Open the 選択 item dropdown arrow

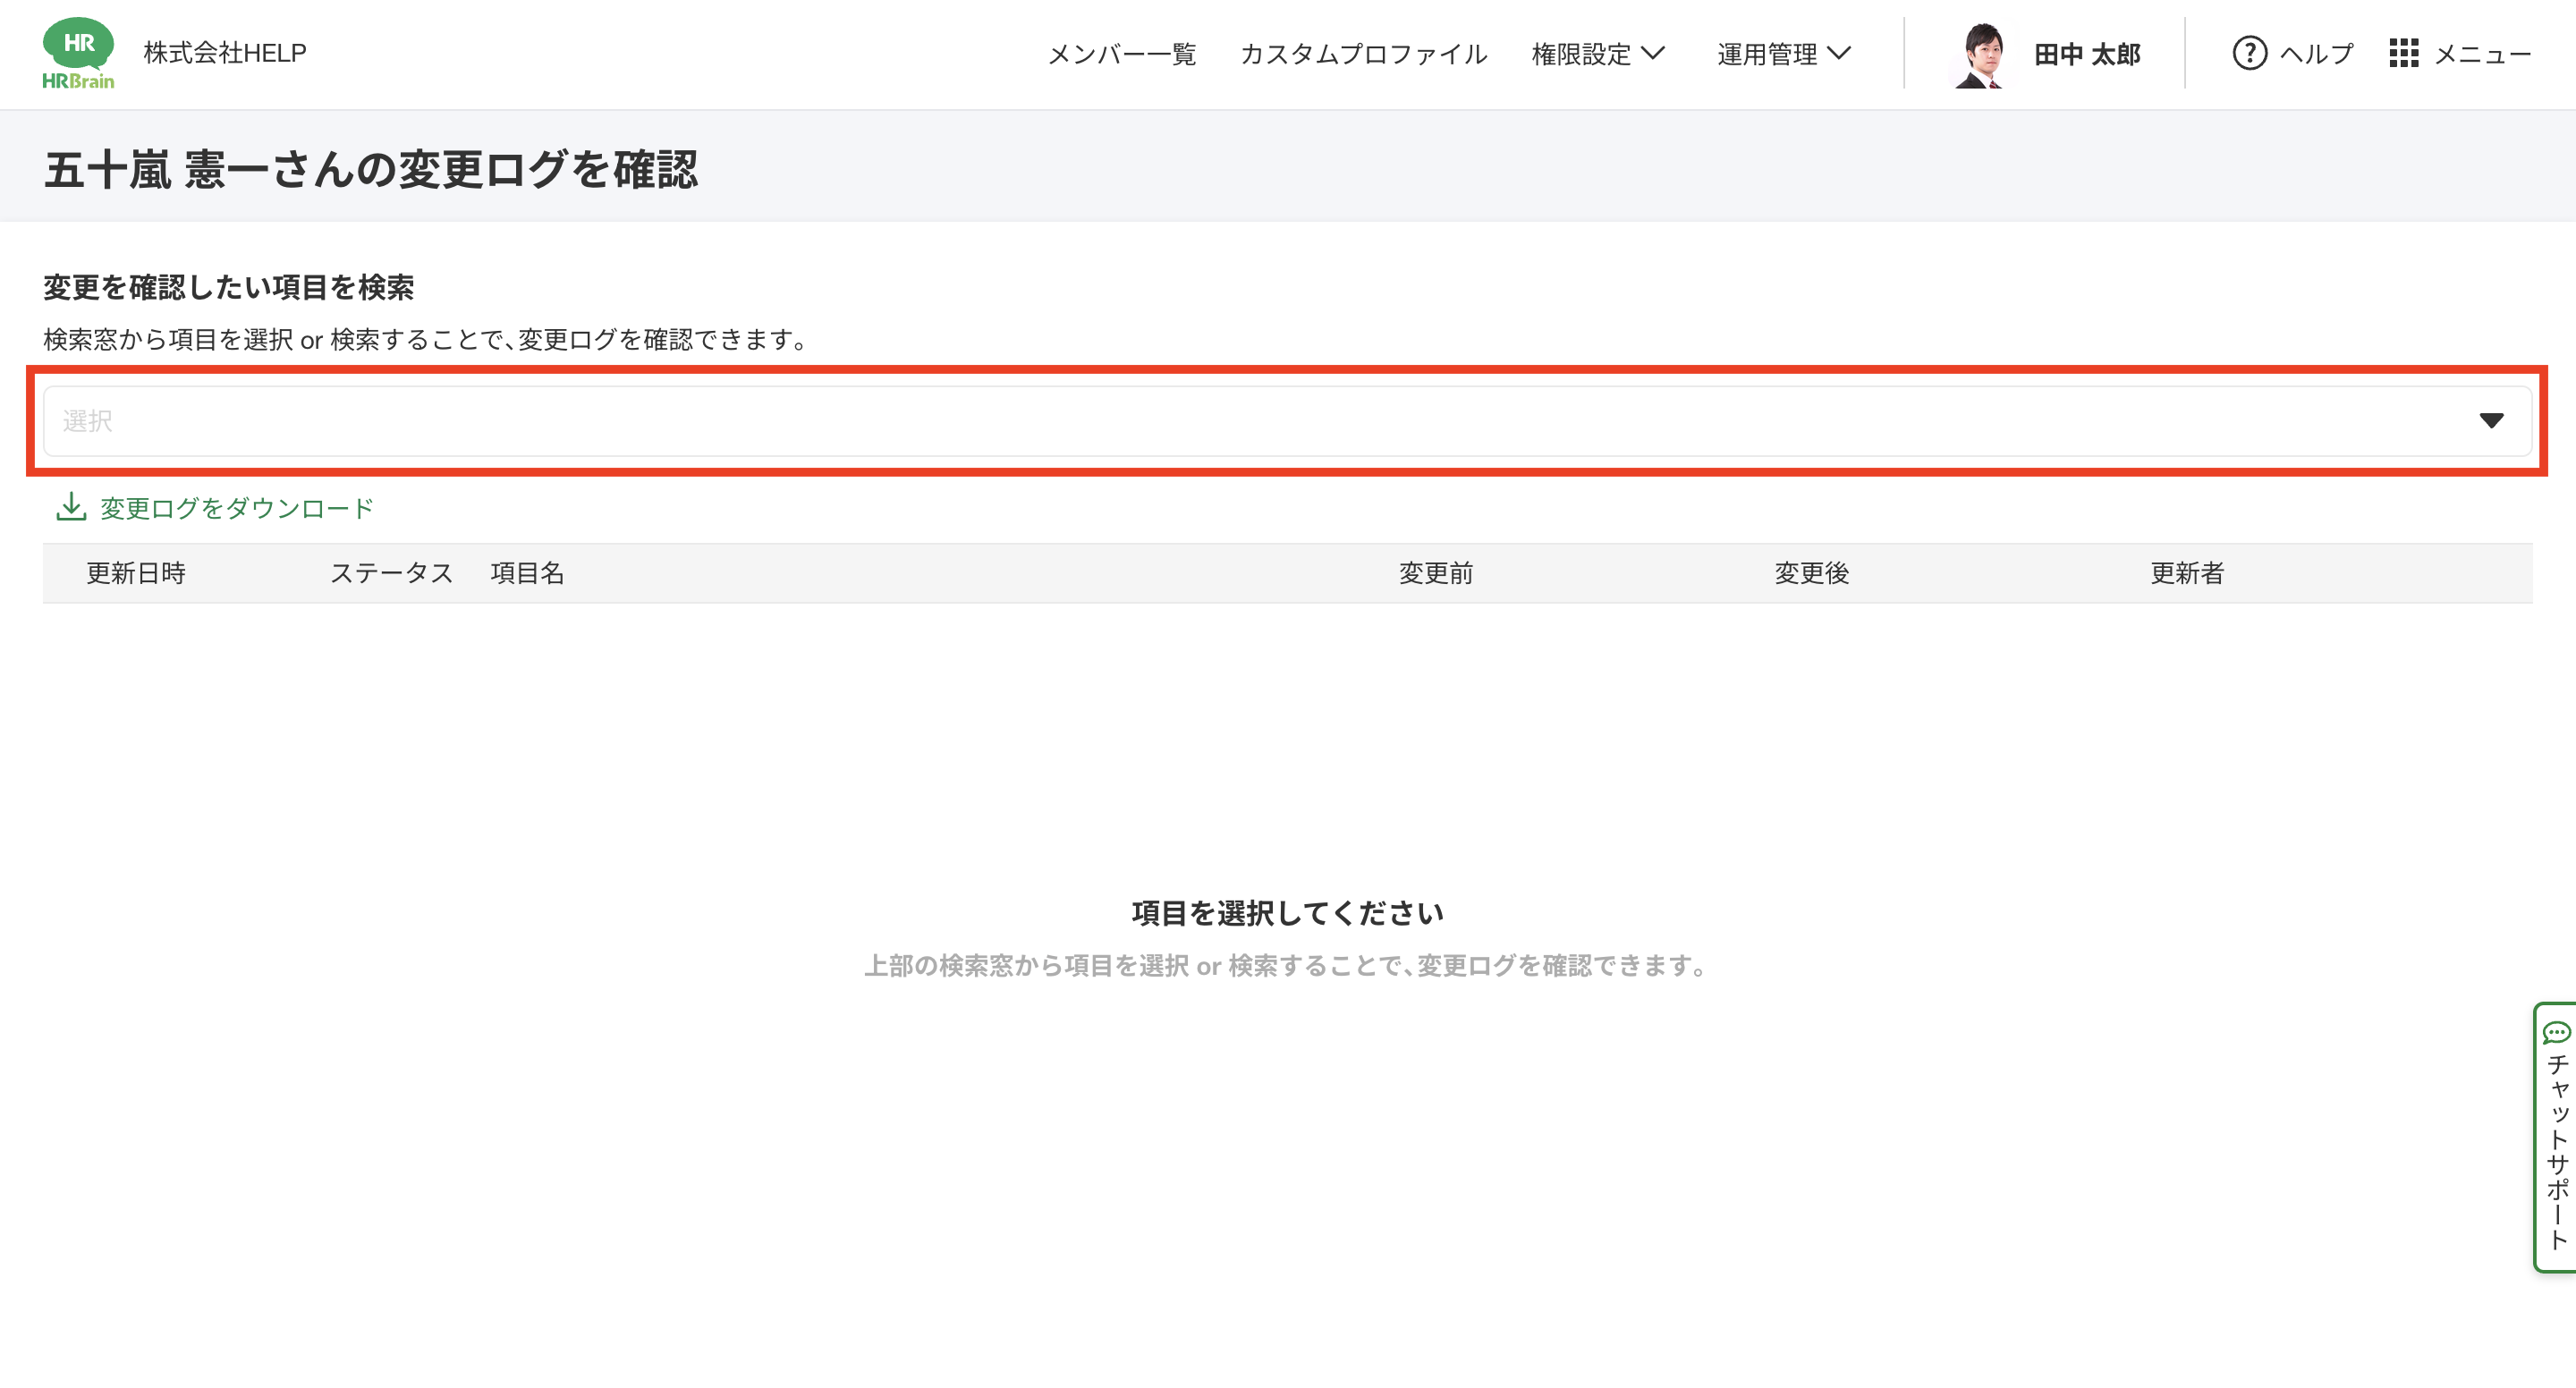(x=2491, y=421)
